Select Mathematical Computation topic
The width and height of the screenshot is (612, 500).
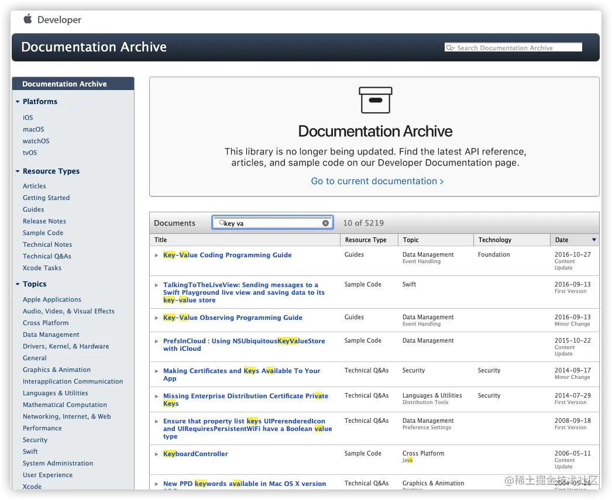coord(65,405)
